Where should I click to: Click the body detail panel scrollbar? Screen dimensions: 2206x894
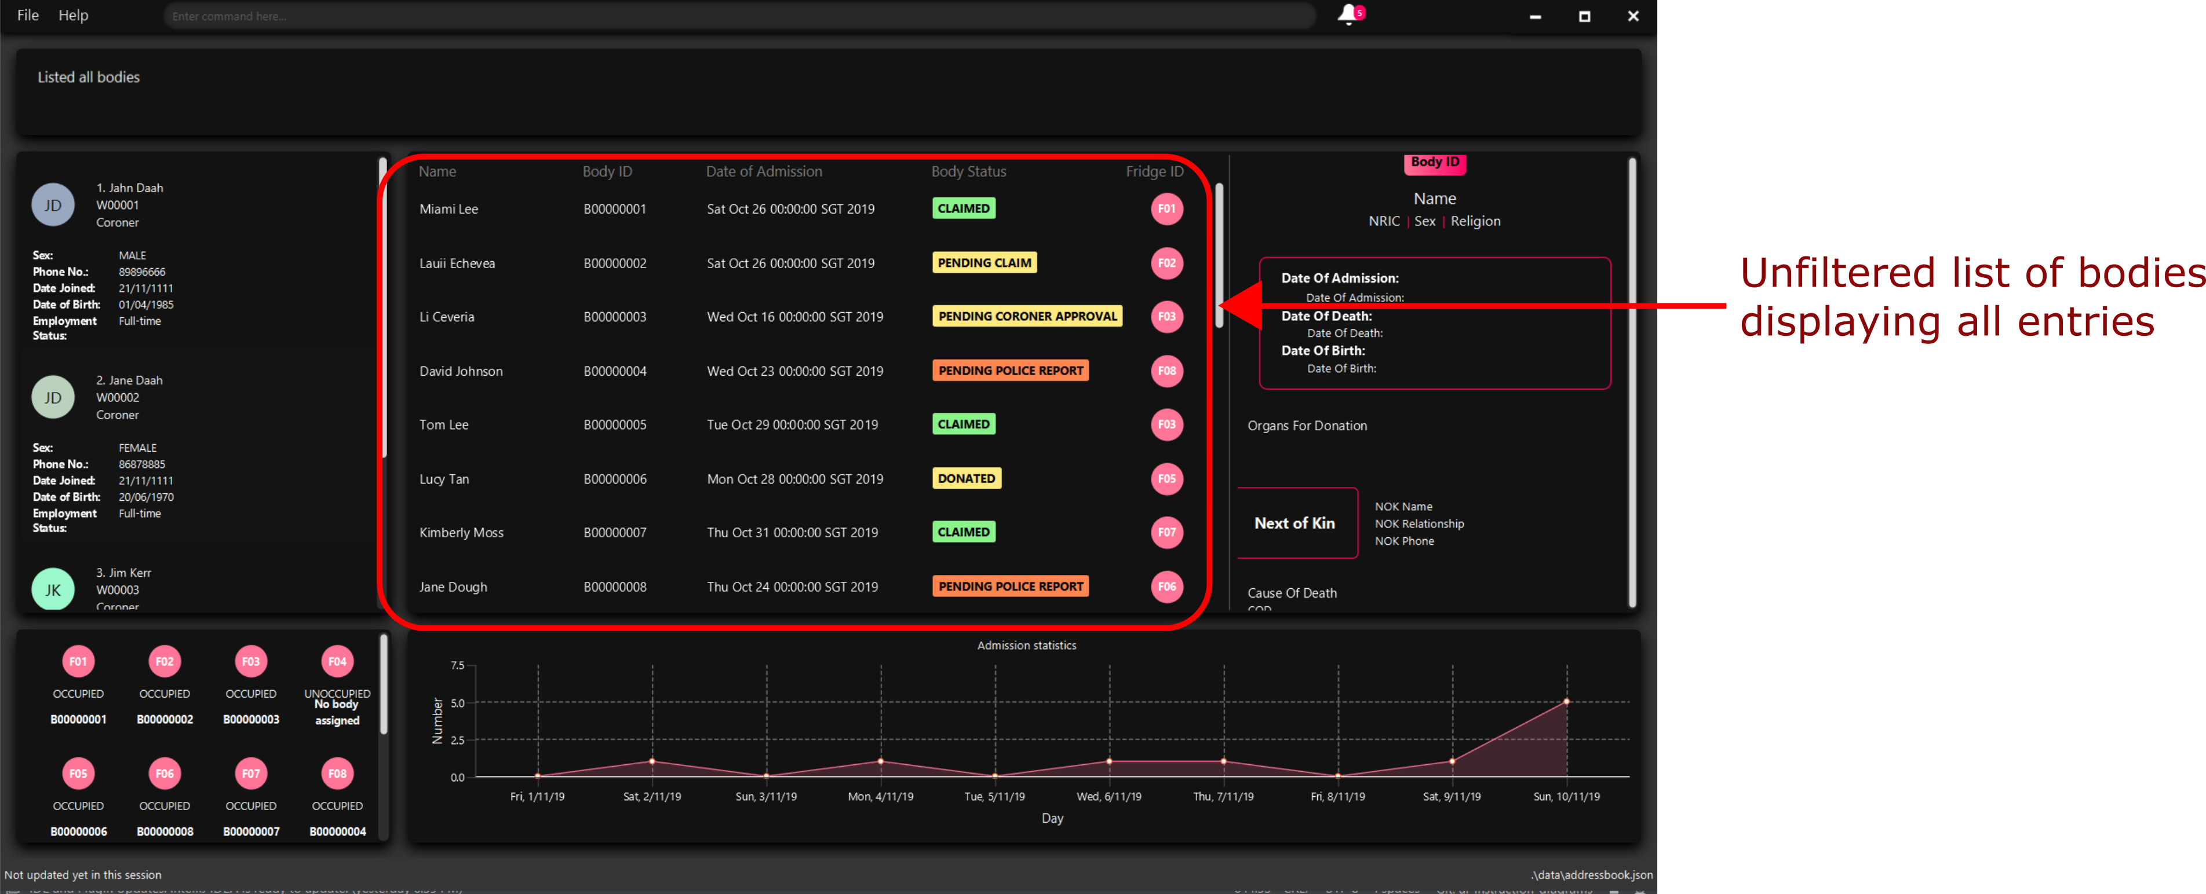click(1631, 382)
